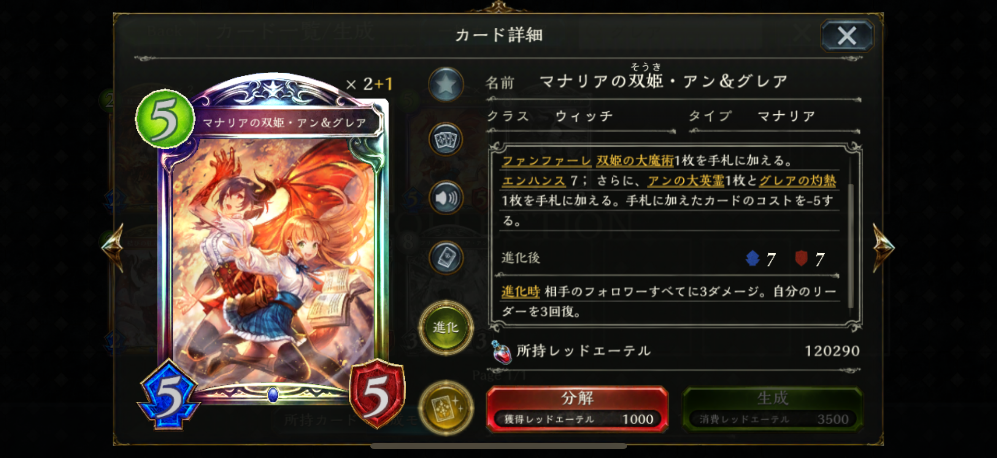Open the グレアの灼熱 card link
This screenshot has width=997, height=458.
point(797,180)
